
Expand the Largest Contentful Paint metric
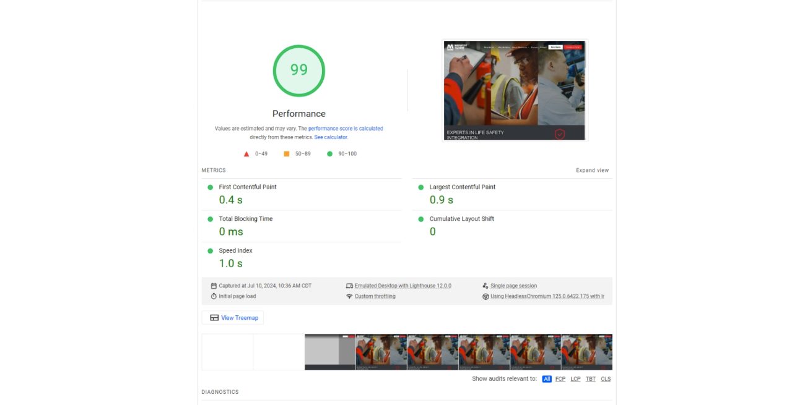(462, 187)
